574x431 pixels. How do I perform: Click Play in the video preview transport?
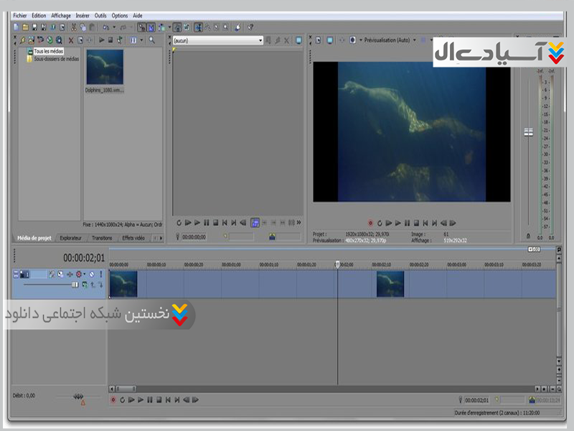point(397,223)
